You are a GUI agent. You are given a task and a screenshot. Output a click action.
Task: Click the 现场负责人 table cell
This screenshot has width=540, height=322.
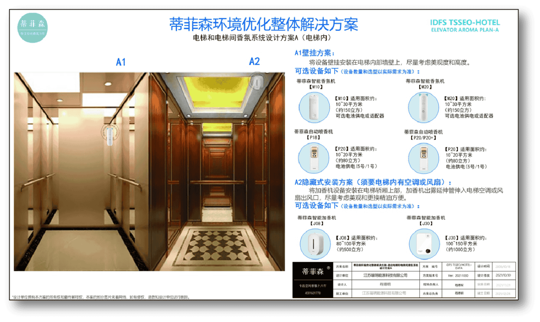tap(431, 284)
